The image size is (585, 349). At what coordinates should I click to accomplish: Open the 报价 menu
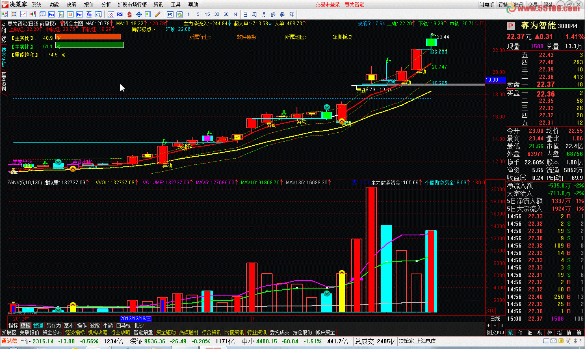point(89,4)
